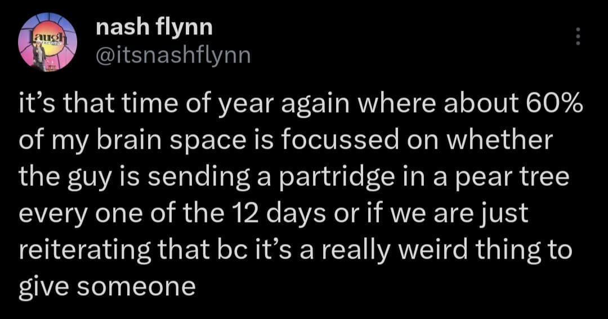Click "give someone" on the last line
The image size is (608, 319).
pyautogui.click(x=108, y=286)
